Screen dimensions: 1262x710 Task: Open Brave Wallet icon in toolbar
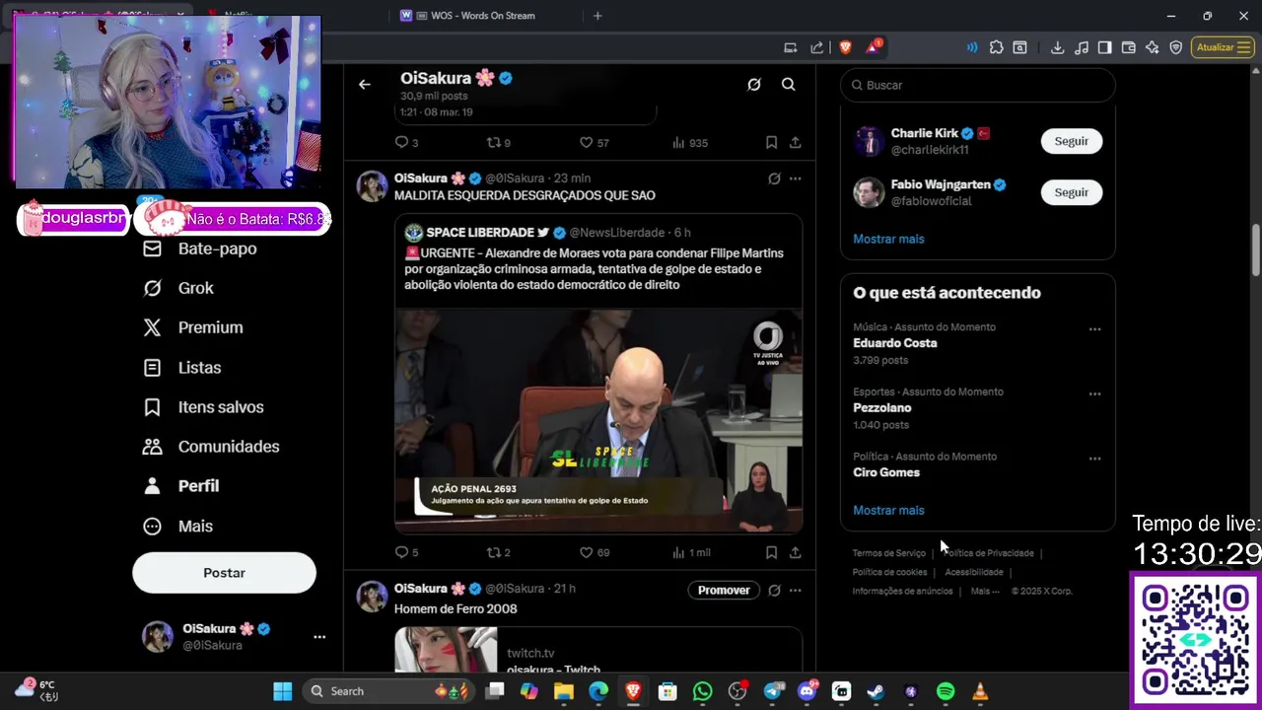click(x=1129, y=47)
